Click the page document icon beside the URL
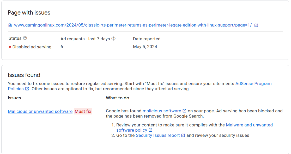The width and height of the screenshot is (291, 154). pyautogui.click(x=10, y=25)
